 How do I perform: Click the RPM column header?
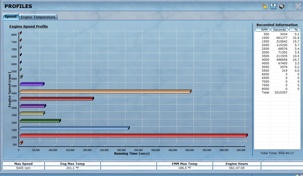[x=262, y=30]
